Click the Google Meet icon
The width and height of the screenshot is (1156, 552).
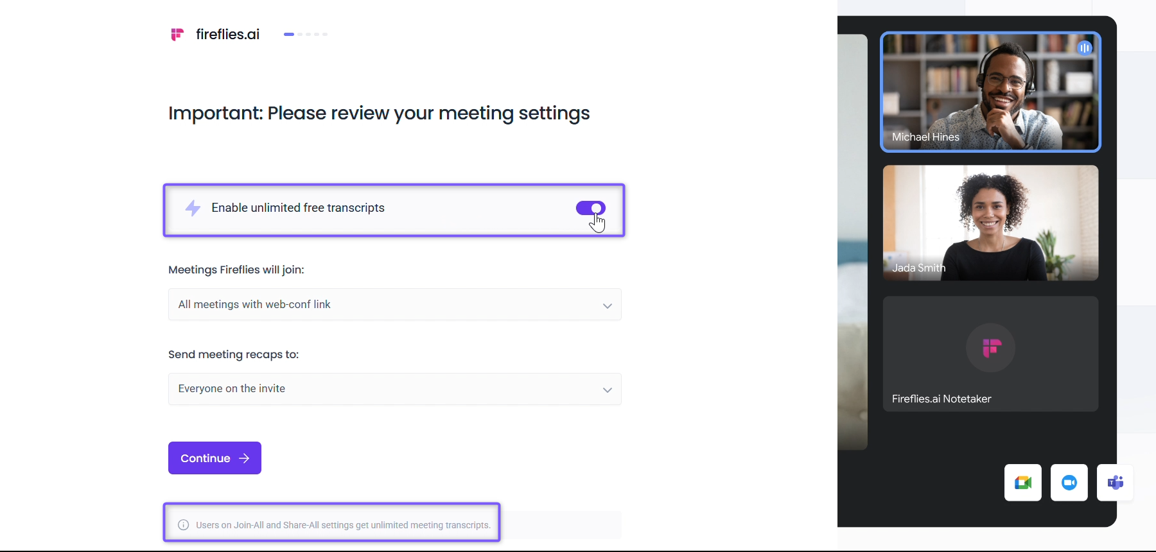1023,483
